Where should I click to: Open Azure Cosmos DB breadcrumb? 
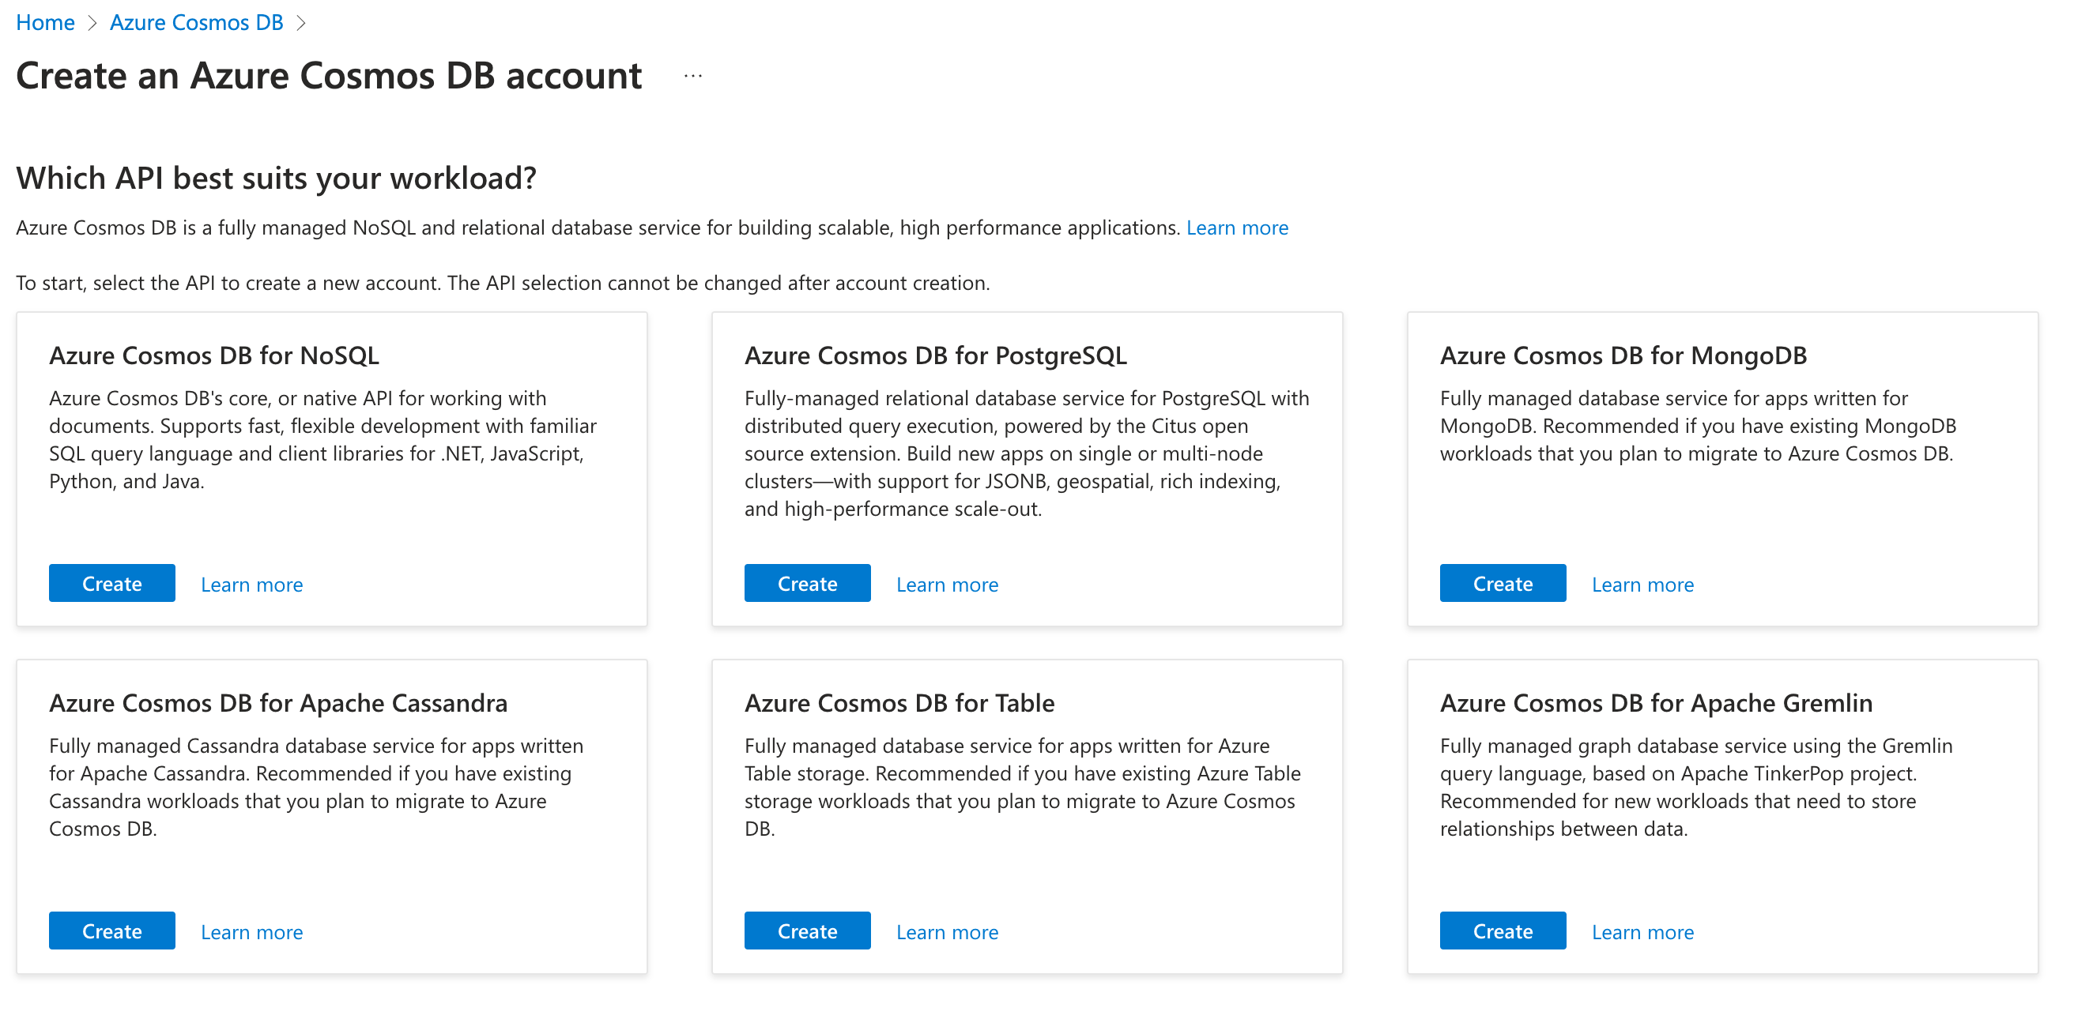[197, 23]
